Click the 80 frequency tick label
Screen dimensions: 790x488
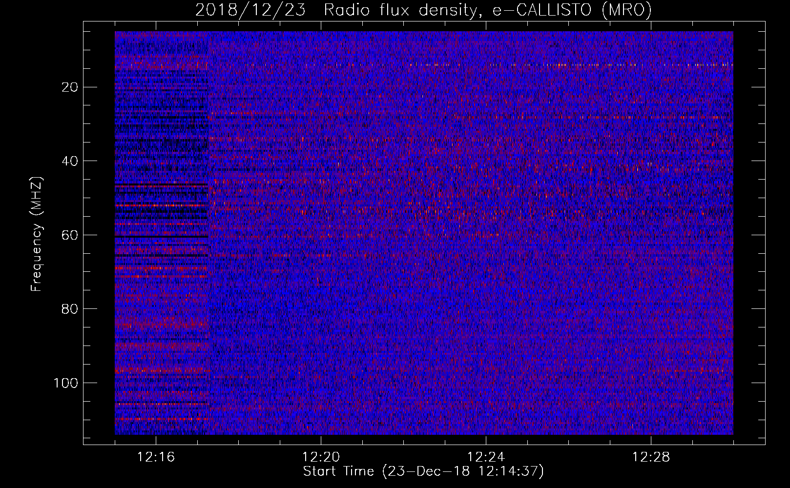(70, 309)
